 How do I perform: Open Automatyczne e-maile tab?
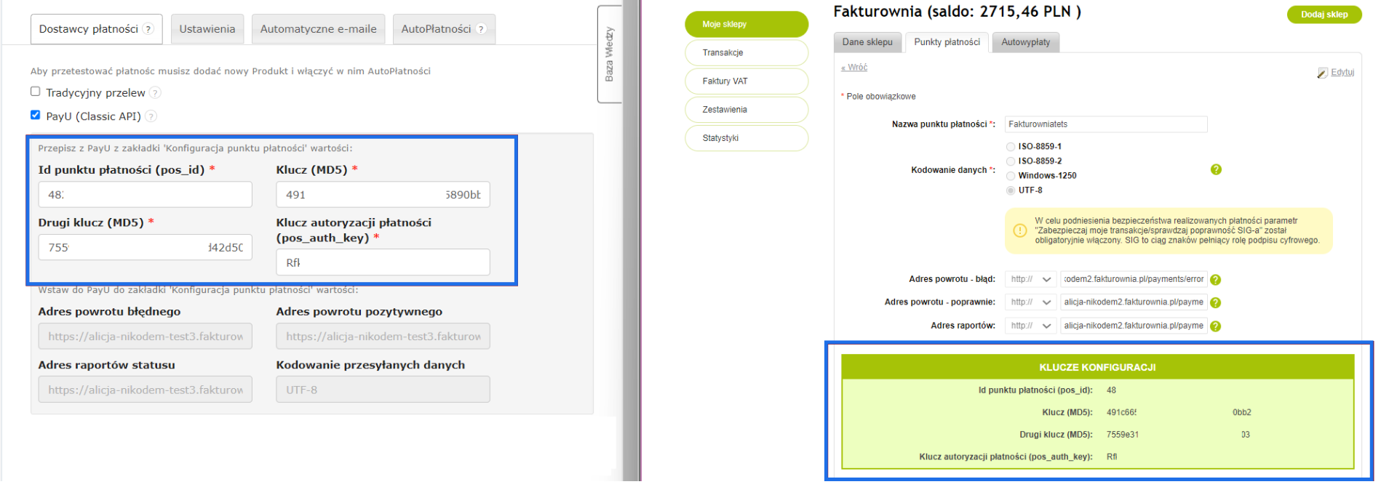[318, 29]
